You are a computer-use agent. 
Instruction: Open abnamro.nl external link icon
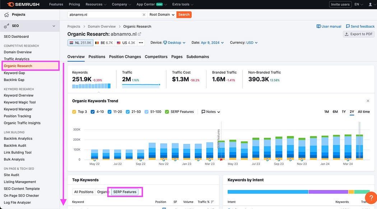139,34
